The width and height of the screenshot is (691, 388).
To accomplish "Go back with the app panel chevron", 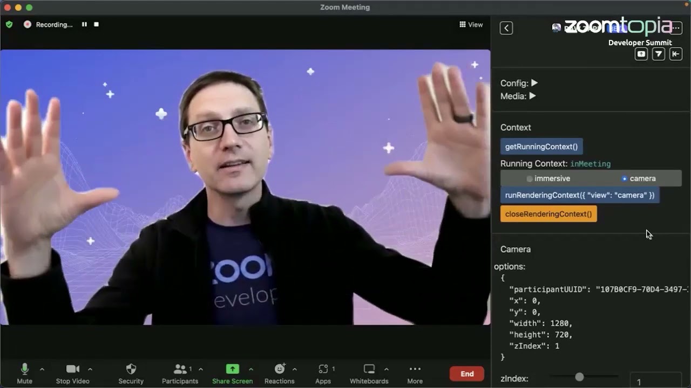I will (x=506, y=28).
